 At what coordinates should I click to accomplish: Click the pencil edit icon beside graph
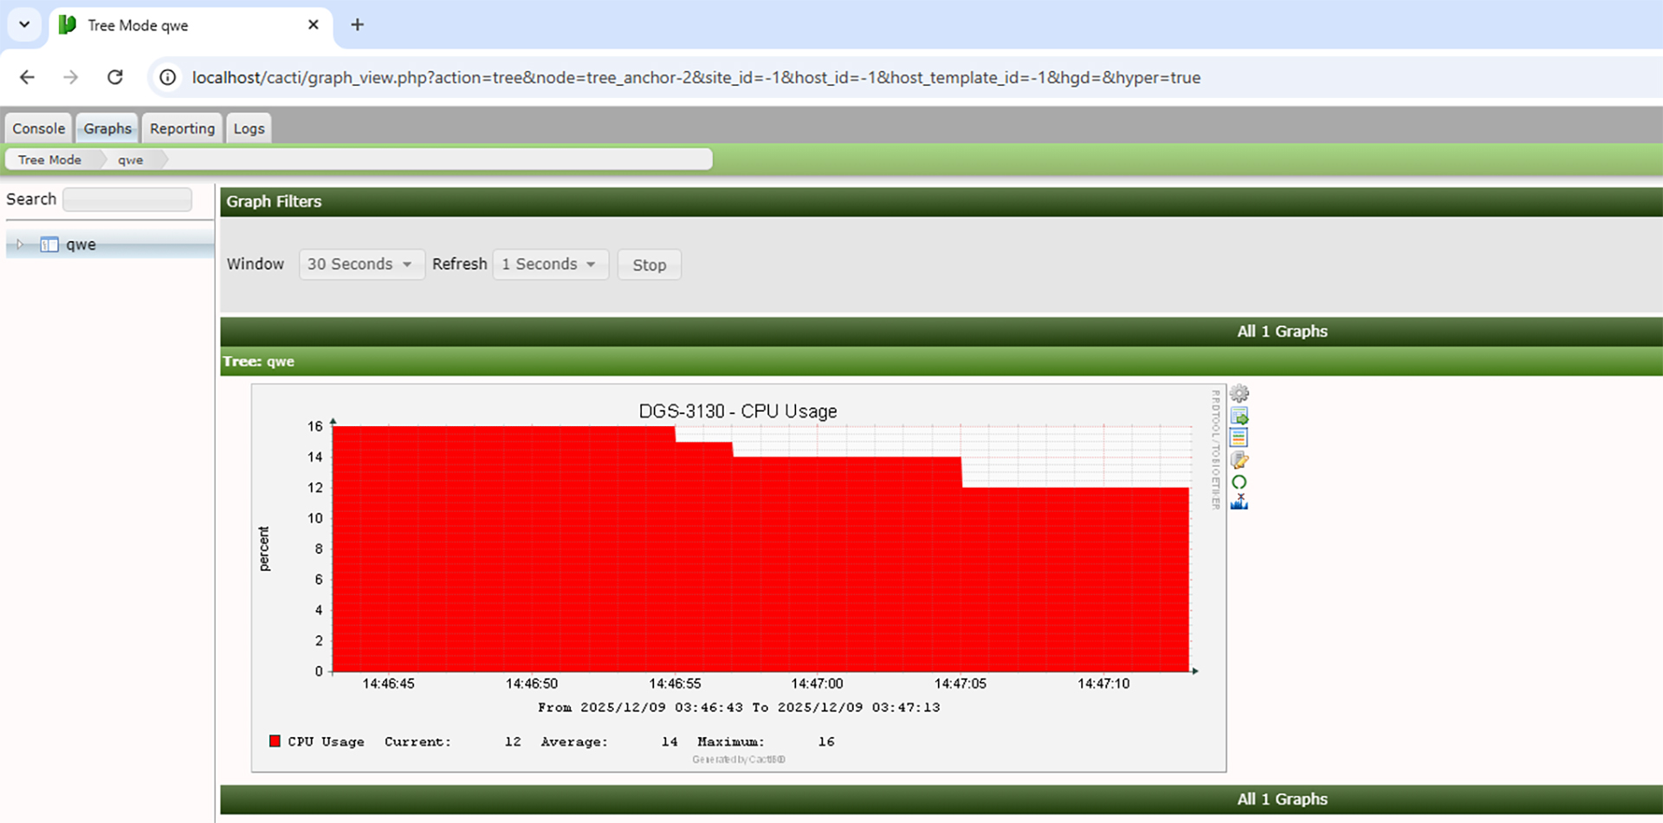click(x=1239, y=460)
